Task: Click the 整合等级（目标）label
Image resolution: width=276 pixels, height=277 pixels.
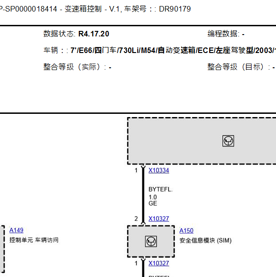Action: pyautogui.click(x=239, y=67)
